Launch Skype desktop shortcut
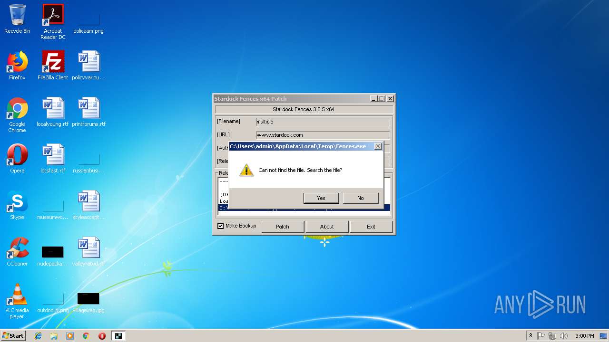 click(17, 205)
